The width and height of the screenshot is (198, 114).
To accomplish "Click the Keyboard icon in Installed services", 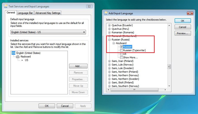I will 18,57.
